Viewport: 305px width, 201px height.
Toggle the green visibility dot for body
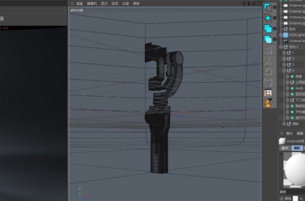[293, 88]
